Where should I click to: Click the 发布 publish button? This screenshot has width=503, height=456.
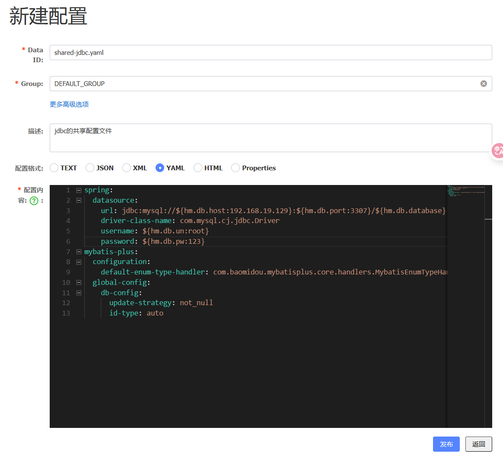(x=446, y=444)
